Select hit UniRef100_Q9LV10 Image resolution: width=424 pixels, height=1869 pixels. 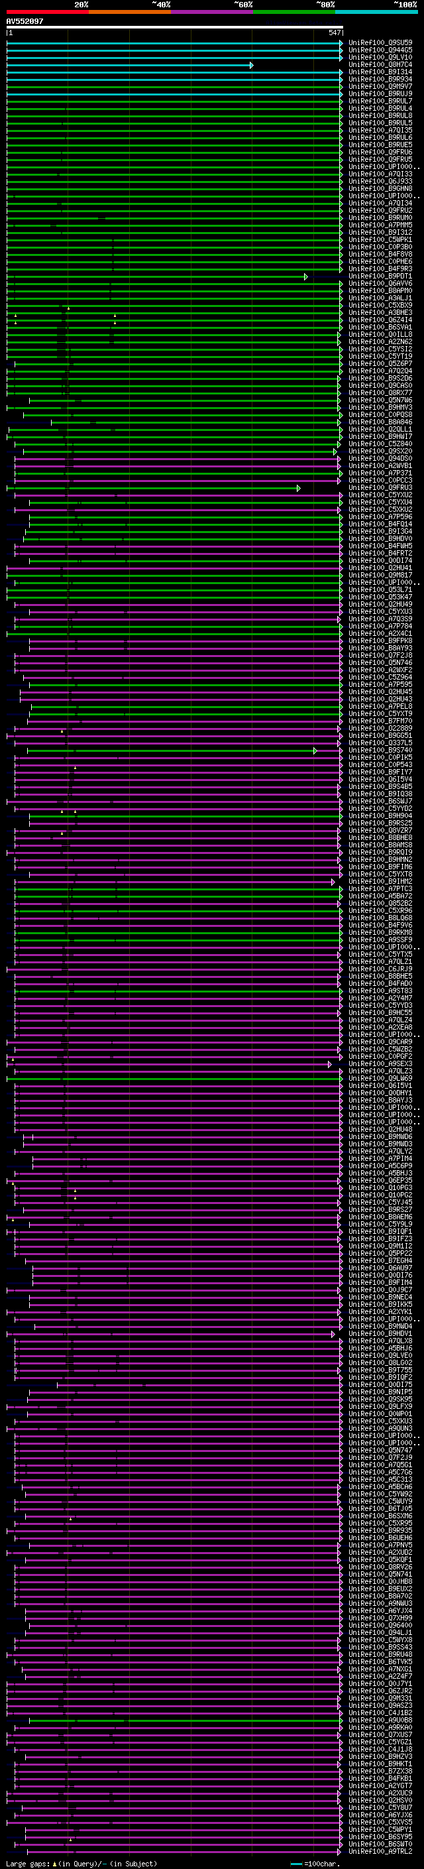click(x=380, y=57)
